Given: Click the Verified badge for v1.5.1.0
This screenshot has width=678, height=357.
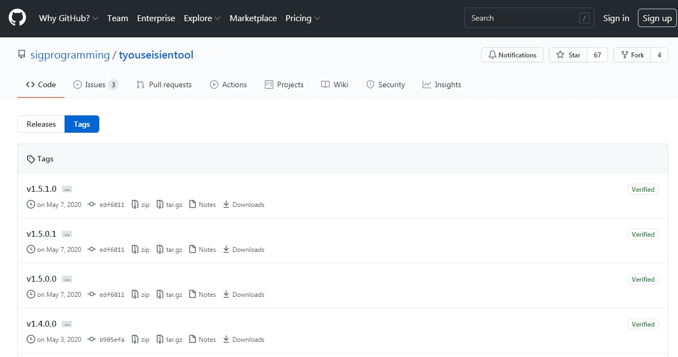Looking at the screenshot, I should click(643, 190).
